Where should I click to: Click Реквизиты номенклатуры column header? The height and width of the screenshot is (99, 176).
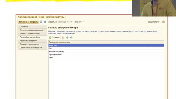pos(106,42)
